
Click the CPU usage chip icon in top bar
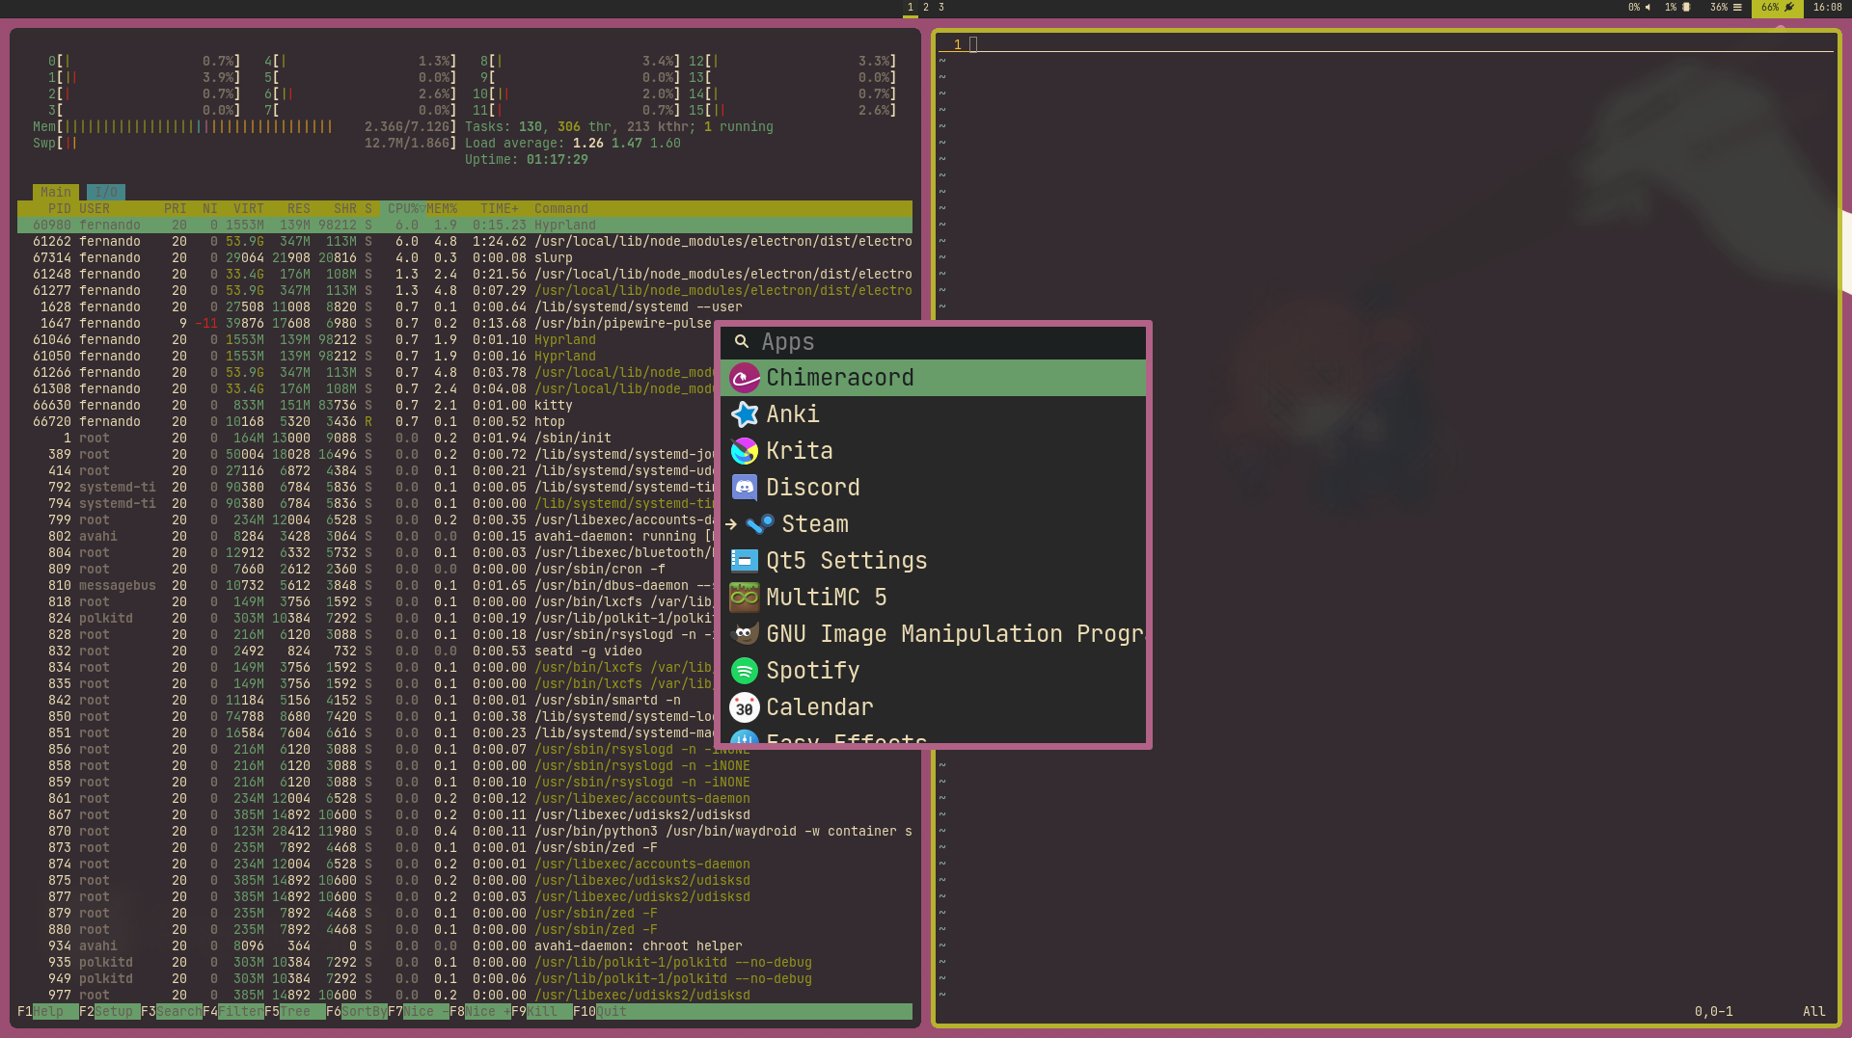pos(1686,8)
